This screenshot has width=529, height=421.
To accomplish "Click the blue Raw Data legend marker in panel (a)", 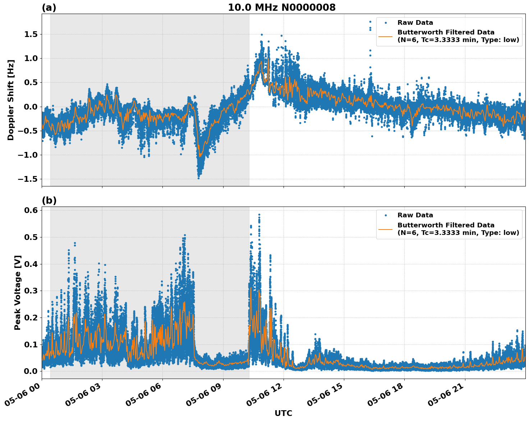I will (x=385, y=22).
